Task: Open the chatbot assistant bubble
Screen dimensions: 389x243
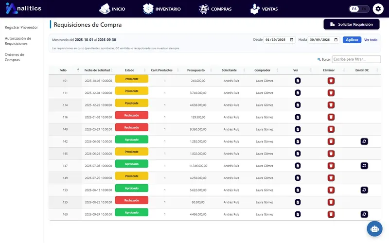Action: 374,228
